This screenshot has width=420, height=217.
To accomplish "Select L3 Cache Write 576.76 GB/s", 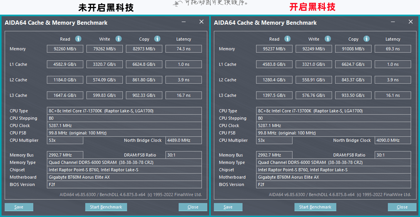I will [314, 95].
